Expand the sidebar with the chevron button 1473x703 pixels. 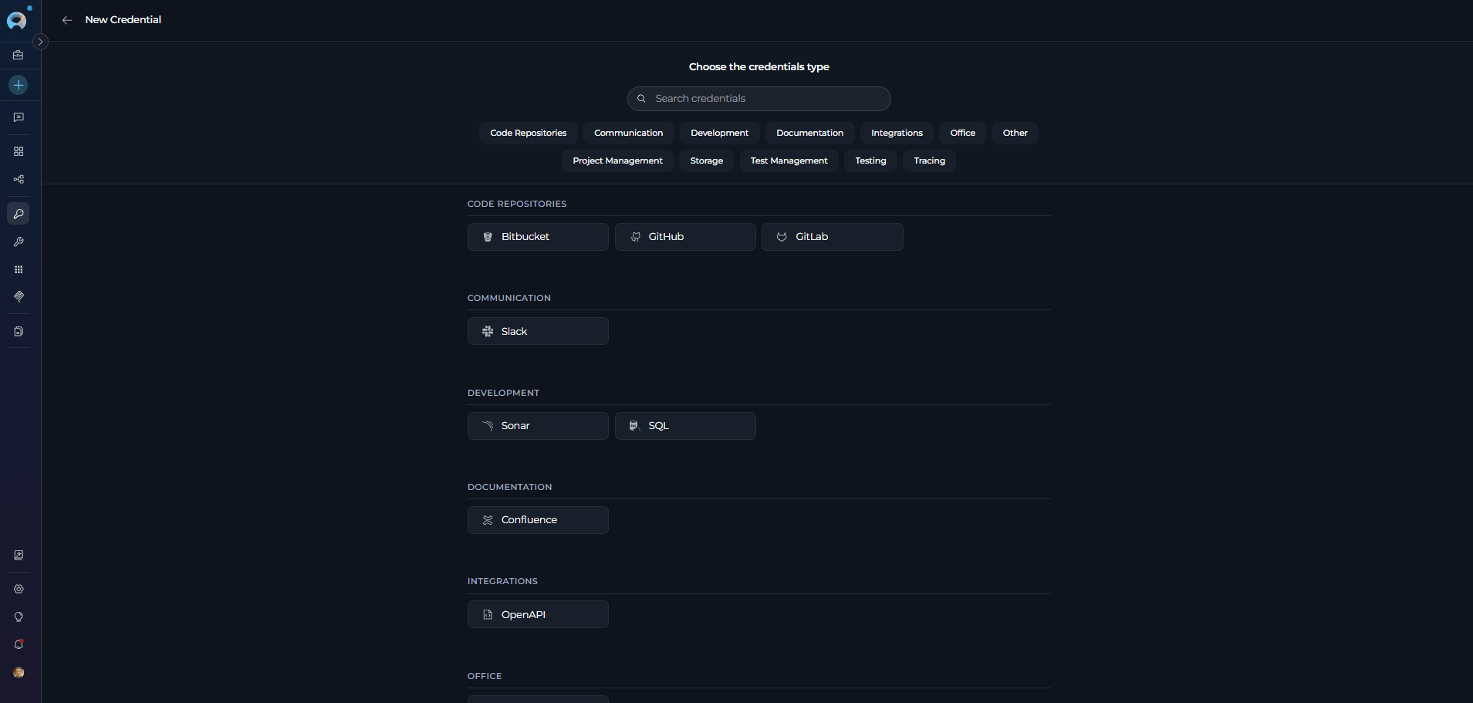point(41,42)
